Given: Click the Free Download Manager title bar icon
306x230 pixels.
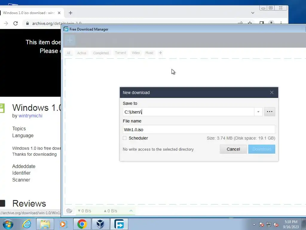Looking at the screenshot, I should [66, 29].
